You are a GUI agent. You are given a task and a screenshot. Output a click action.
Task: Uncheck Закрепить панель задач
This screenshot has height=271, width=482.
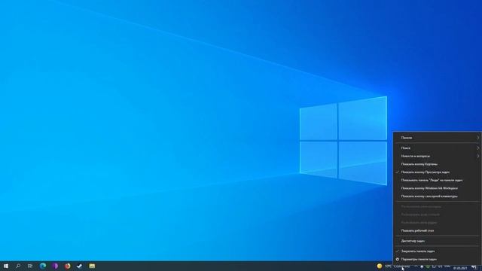pyautogui.click(x=437, y=251)
